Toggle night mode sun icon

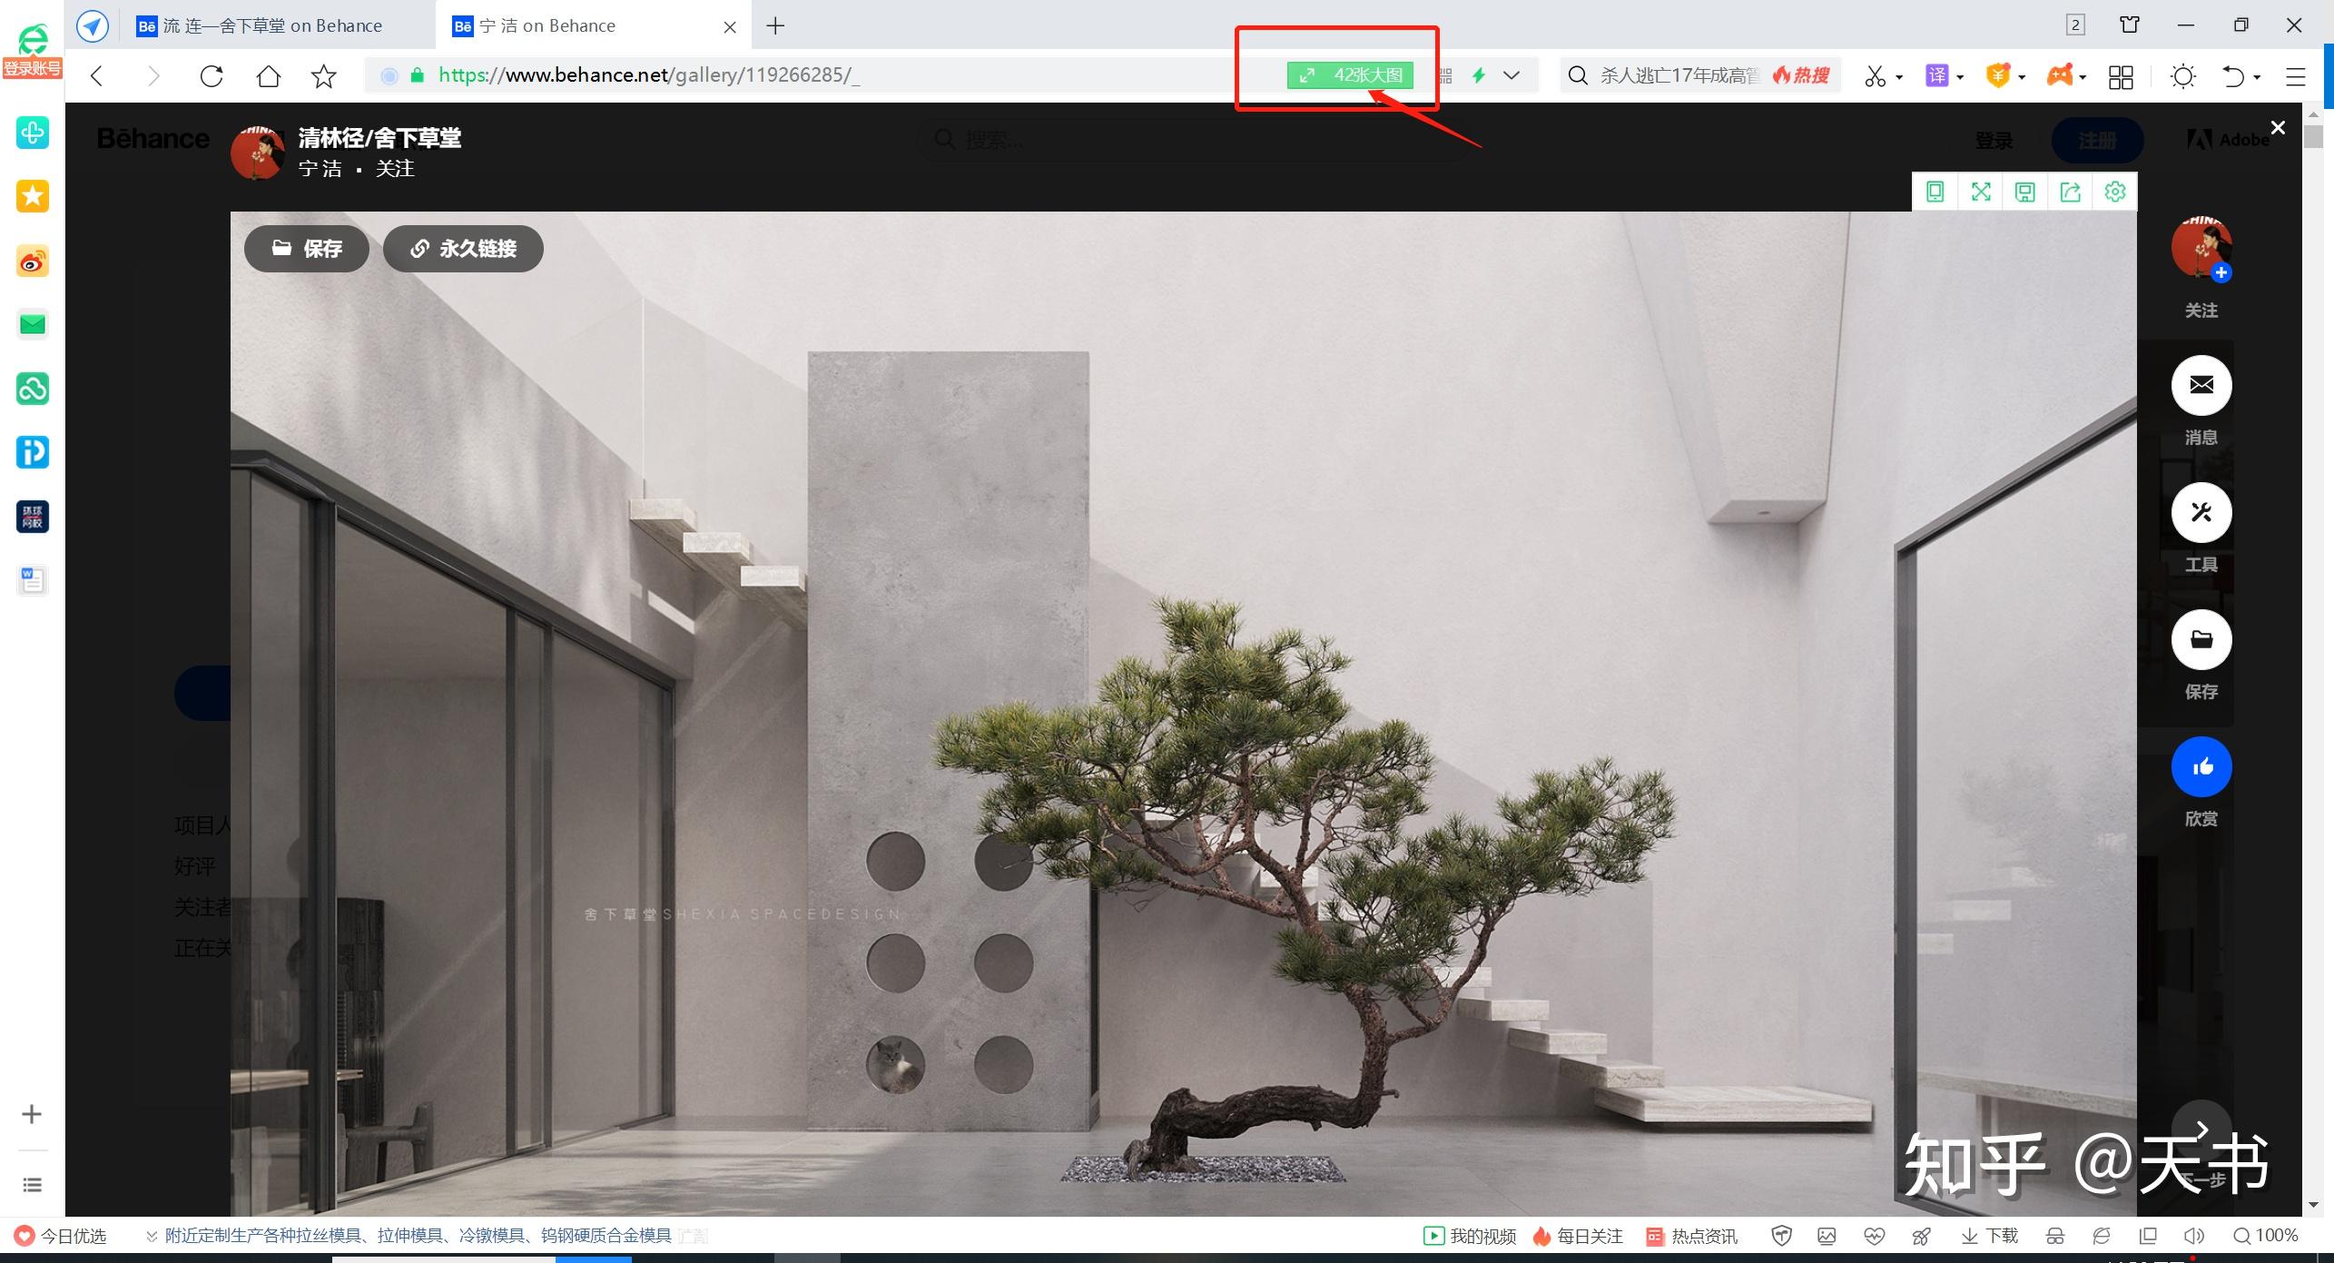2183,76
